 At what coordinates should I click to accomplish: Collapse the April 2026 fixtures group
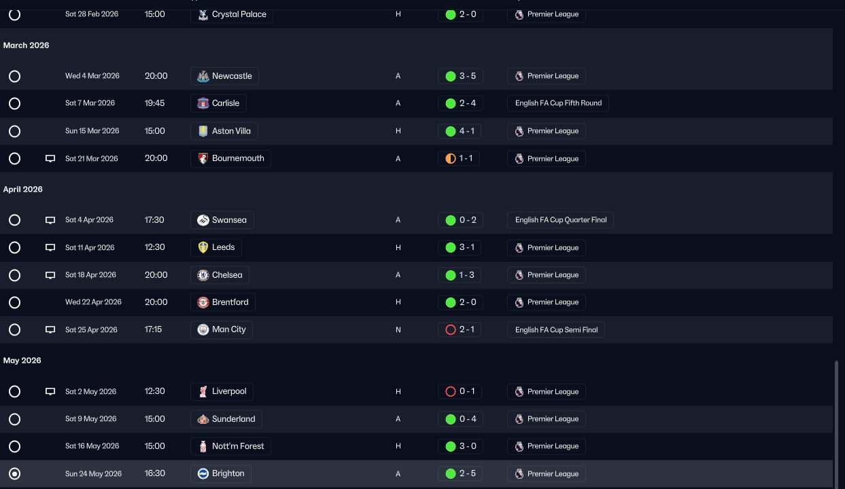(23, 189)
